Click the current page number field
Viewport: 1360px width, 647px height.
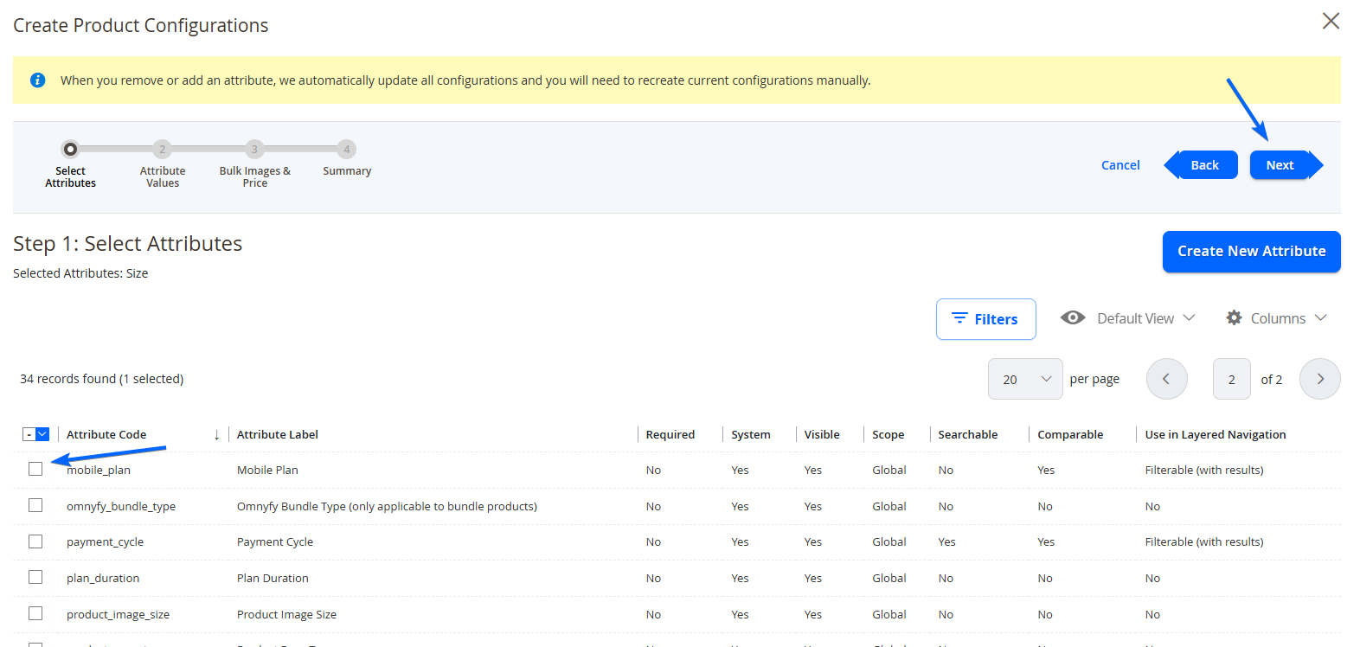click(x=1231, y=379)
